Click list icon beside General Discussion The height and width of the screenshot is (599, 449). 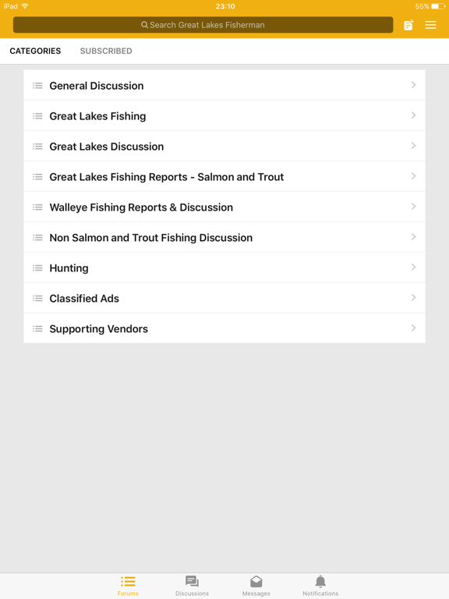(37, 86)
